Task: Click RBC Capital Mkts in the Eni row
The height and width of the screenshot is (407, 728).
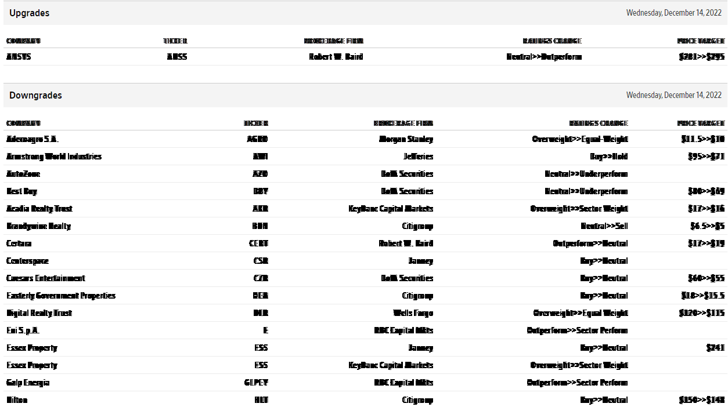Action: [x=403, y=330]
